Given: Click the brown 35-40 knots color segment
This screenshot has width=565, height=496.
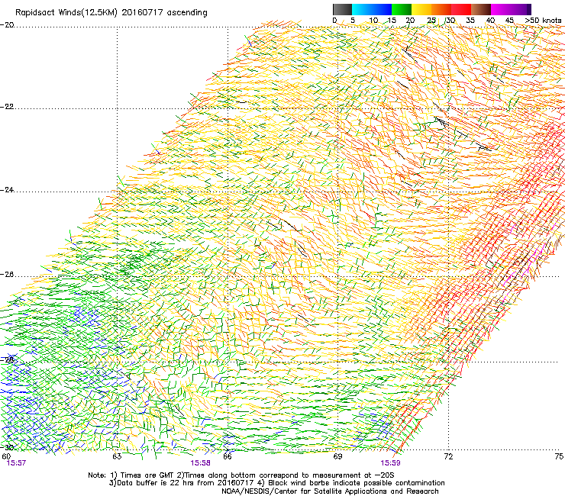Looking at the screenshot, I should point(481,9).
